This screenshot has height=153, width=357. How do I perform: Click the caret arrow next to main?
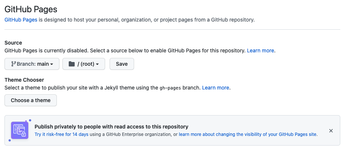(x=52, y=64)
